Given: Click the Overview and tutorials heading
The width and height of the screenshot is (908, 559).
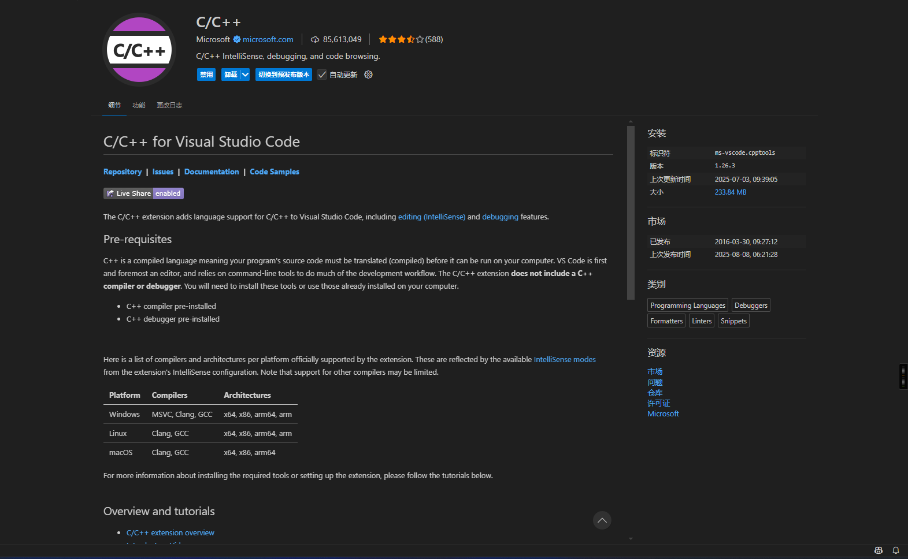Looking at the screenshot, I should (x=159, y=511).
